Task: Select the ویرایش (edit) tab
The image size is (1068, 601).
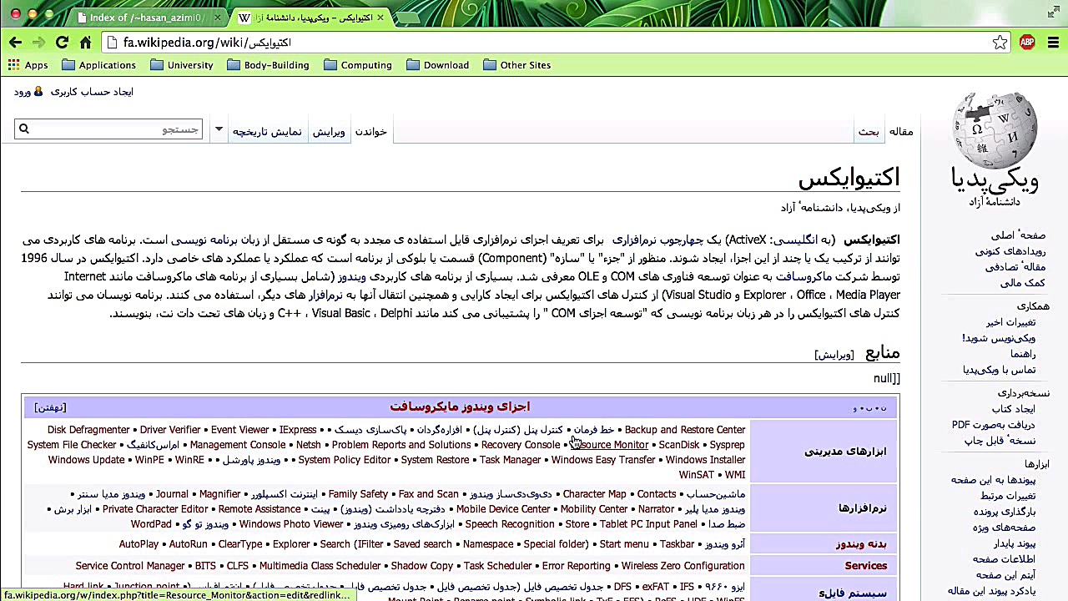Action: click(x=329, y=131)
